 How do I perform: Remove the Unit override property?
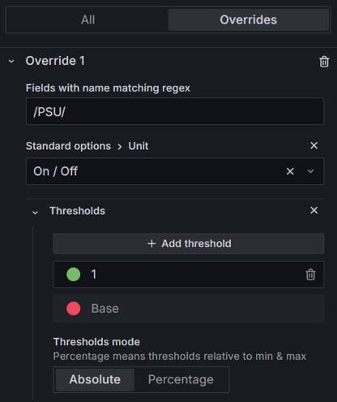pos(314,146)
